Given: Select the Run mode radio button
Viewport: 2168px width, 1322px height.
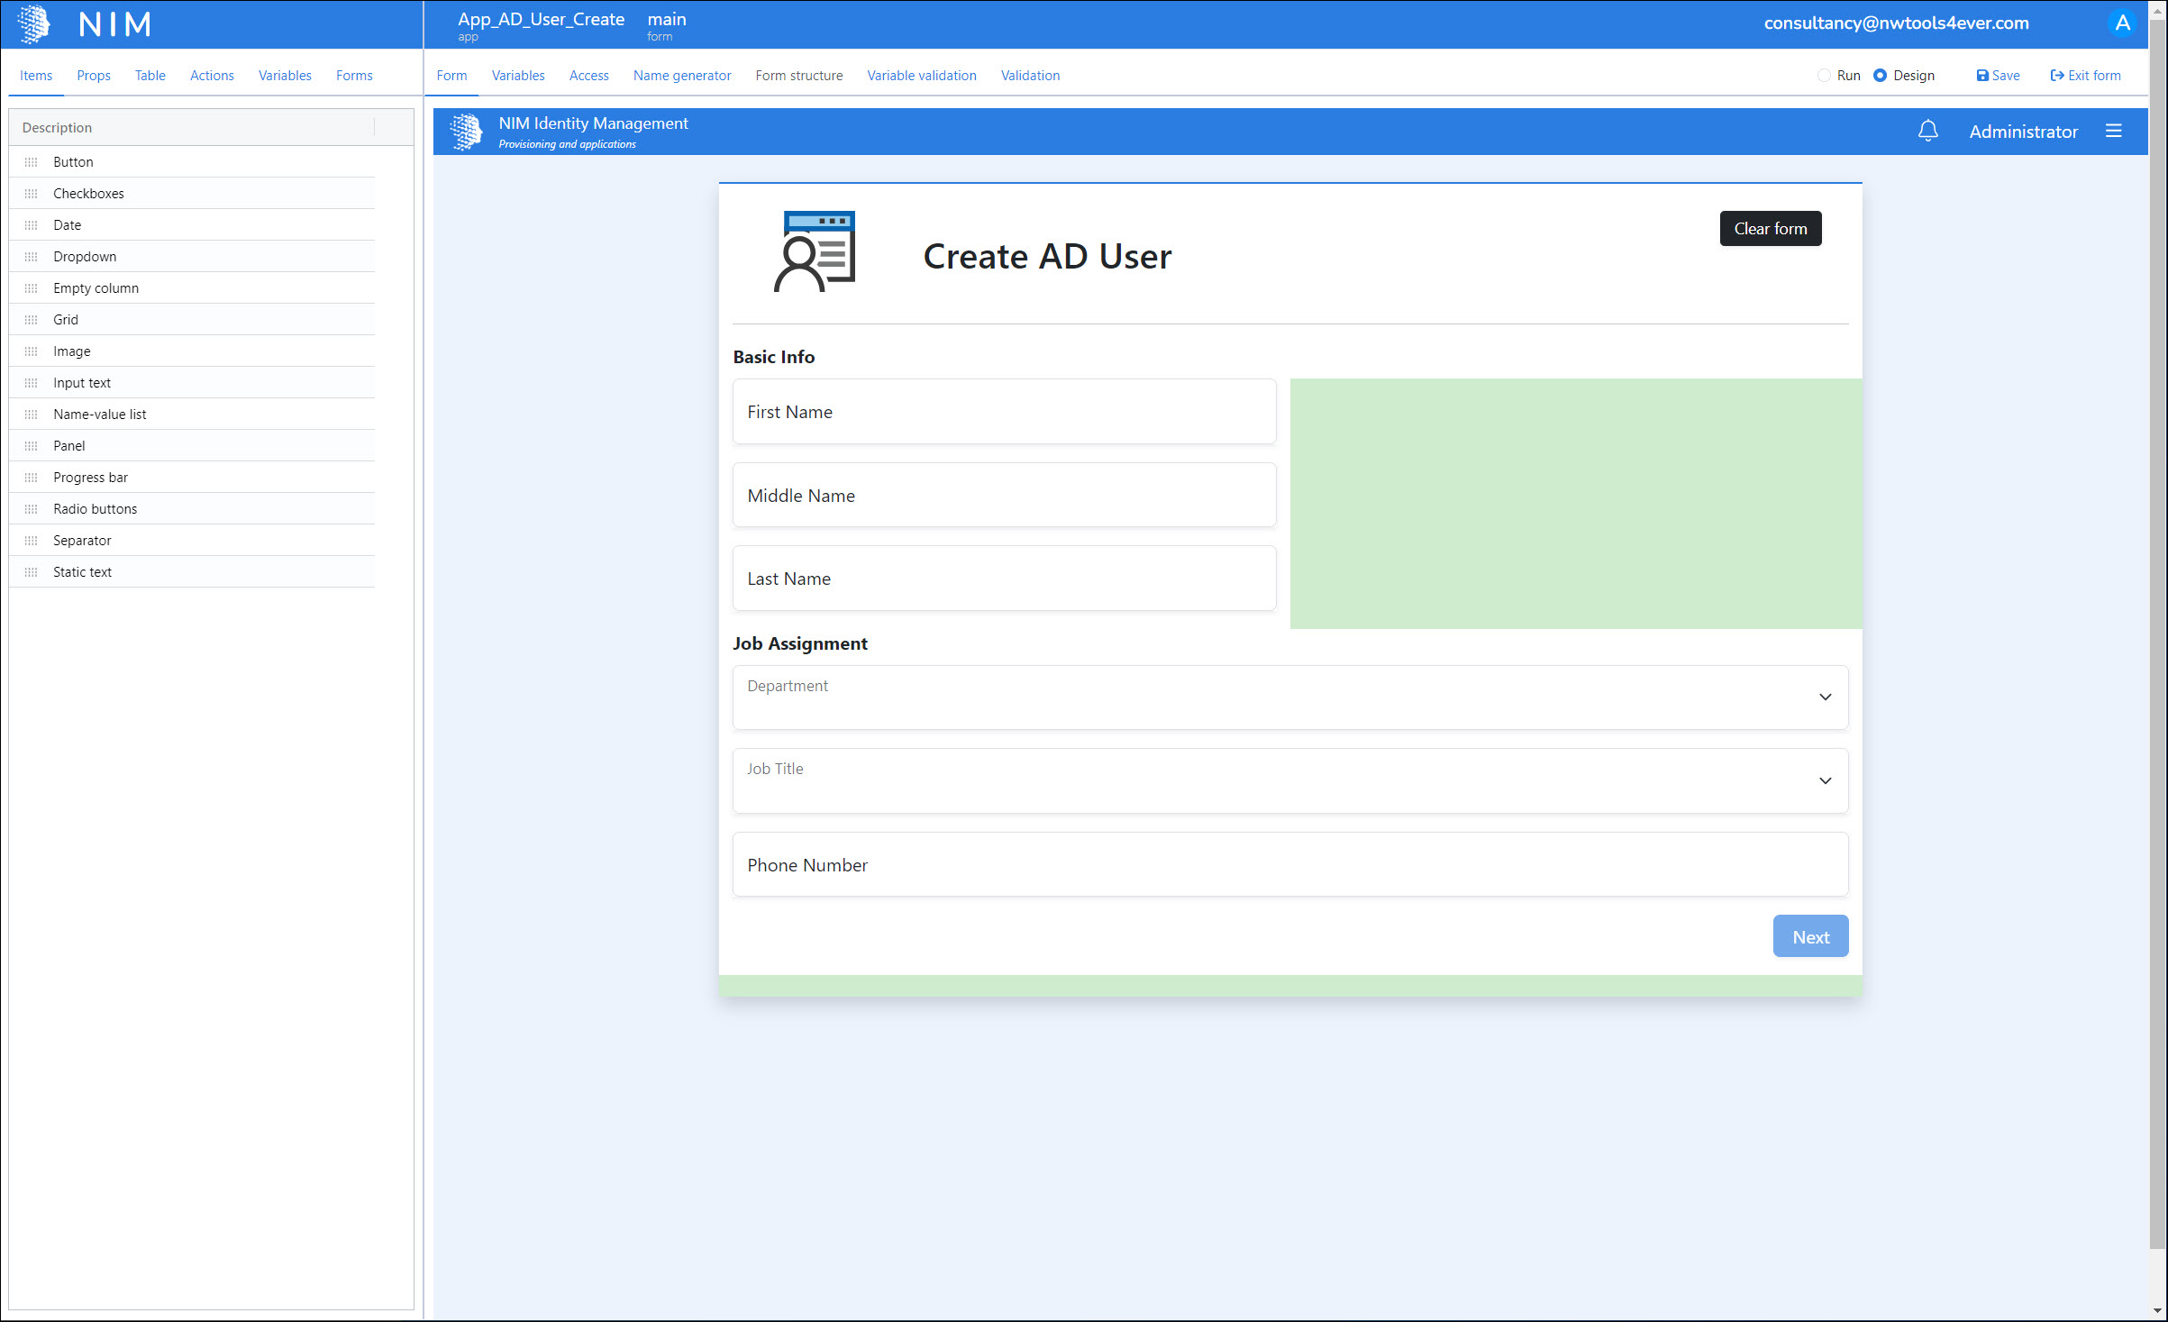Looking at the screenshot, I should pos(1824,76).
